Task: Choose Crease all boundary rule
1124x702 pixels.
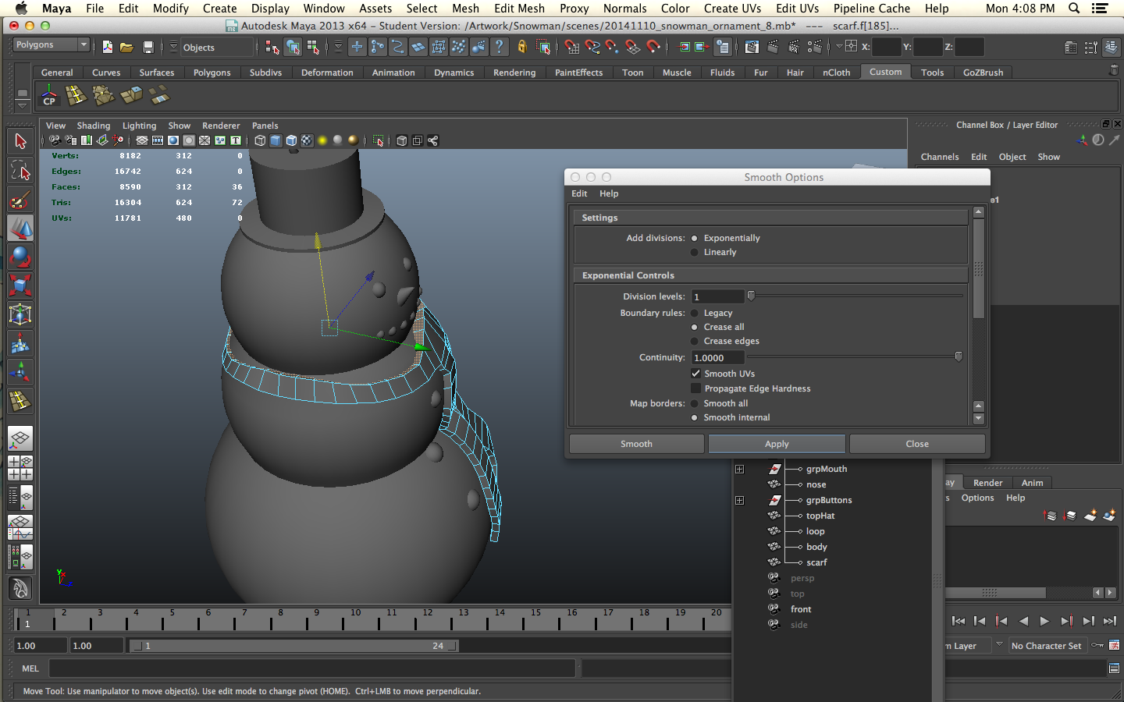Action: point(694,327)
